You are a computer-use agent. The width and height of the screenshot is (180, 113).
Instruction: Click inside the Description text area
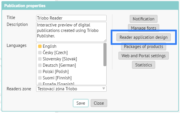pyautogui.click(x=71, y=32)
